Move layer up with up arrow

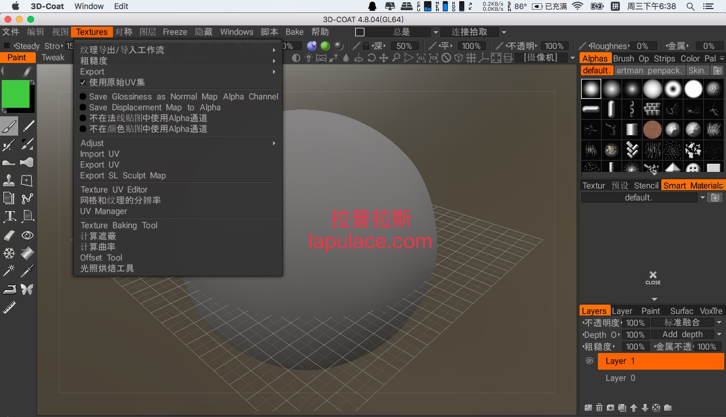pos(633,407)
